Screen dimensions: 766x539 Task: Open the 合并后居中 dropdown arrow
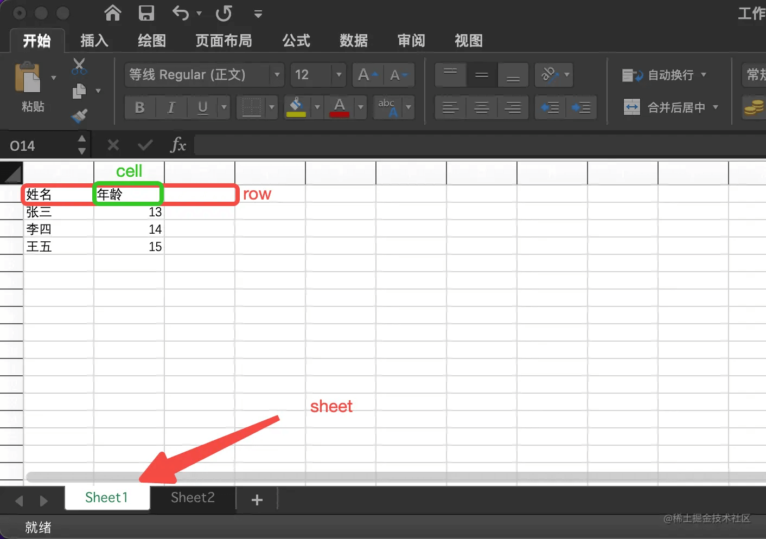[716, 107]
